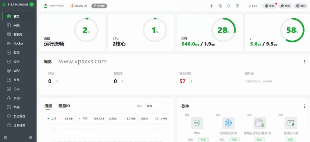Open the 日志 logs page

click(18, 89)
